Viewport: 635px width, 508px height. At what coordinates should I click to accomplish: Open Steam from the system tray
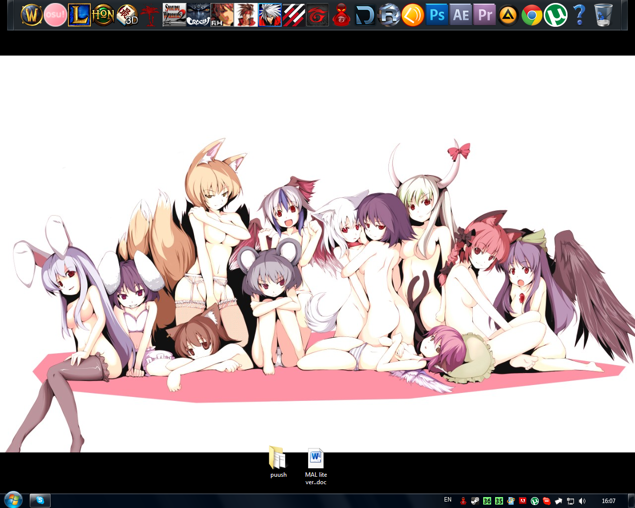point(475,500)
